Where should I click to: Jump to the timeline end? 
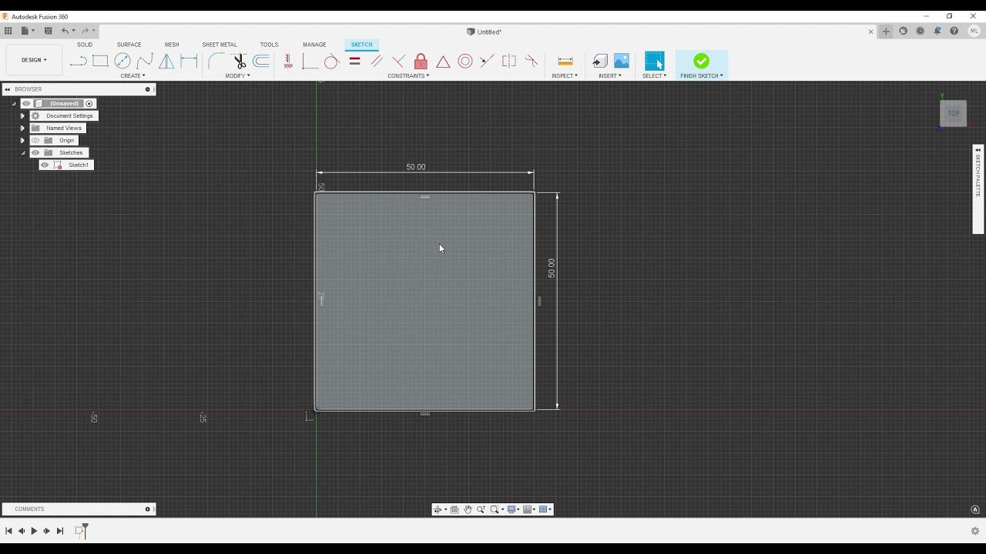point(60,531)
